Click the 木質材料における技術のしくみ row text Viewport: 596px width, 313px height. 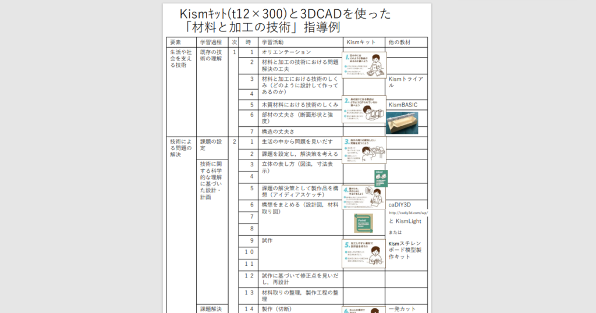tap(300, 105)
